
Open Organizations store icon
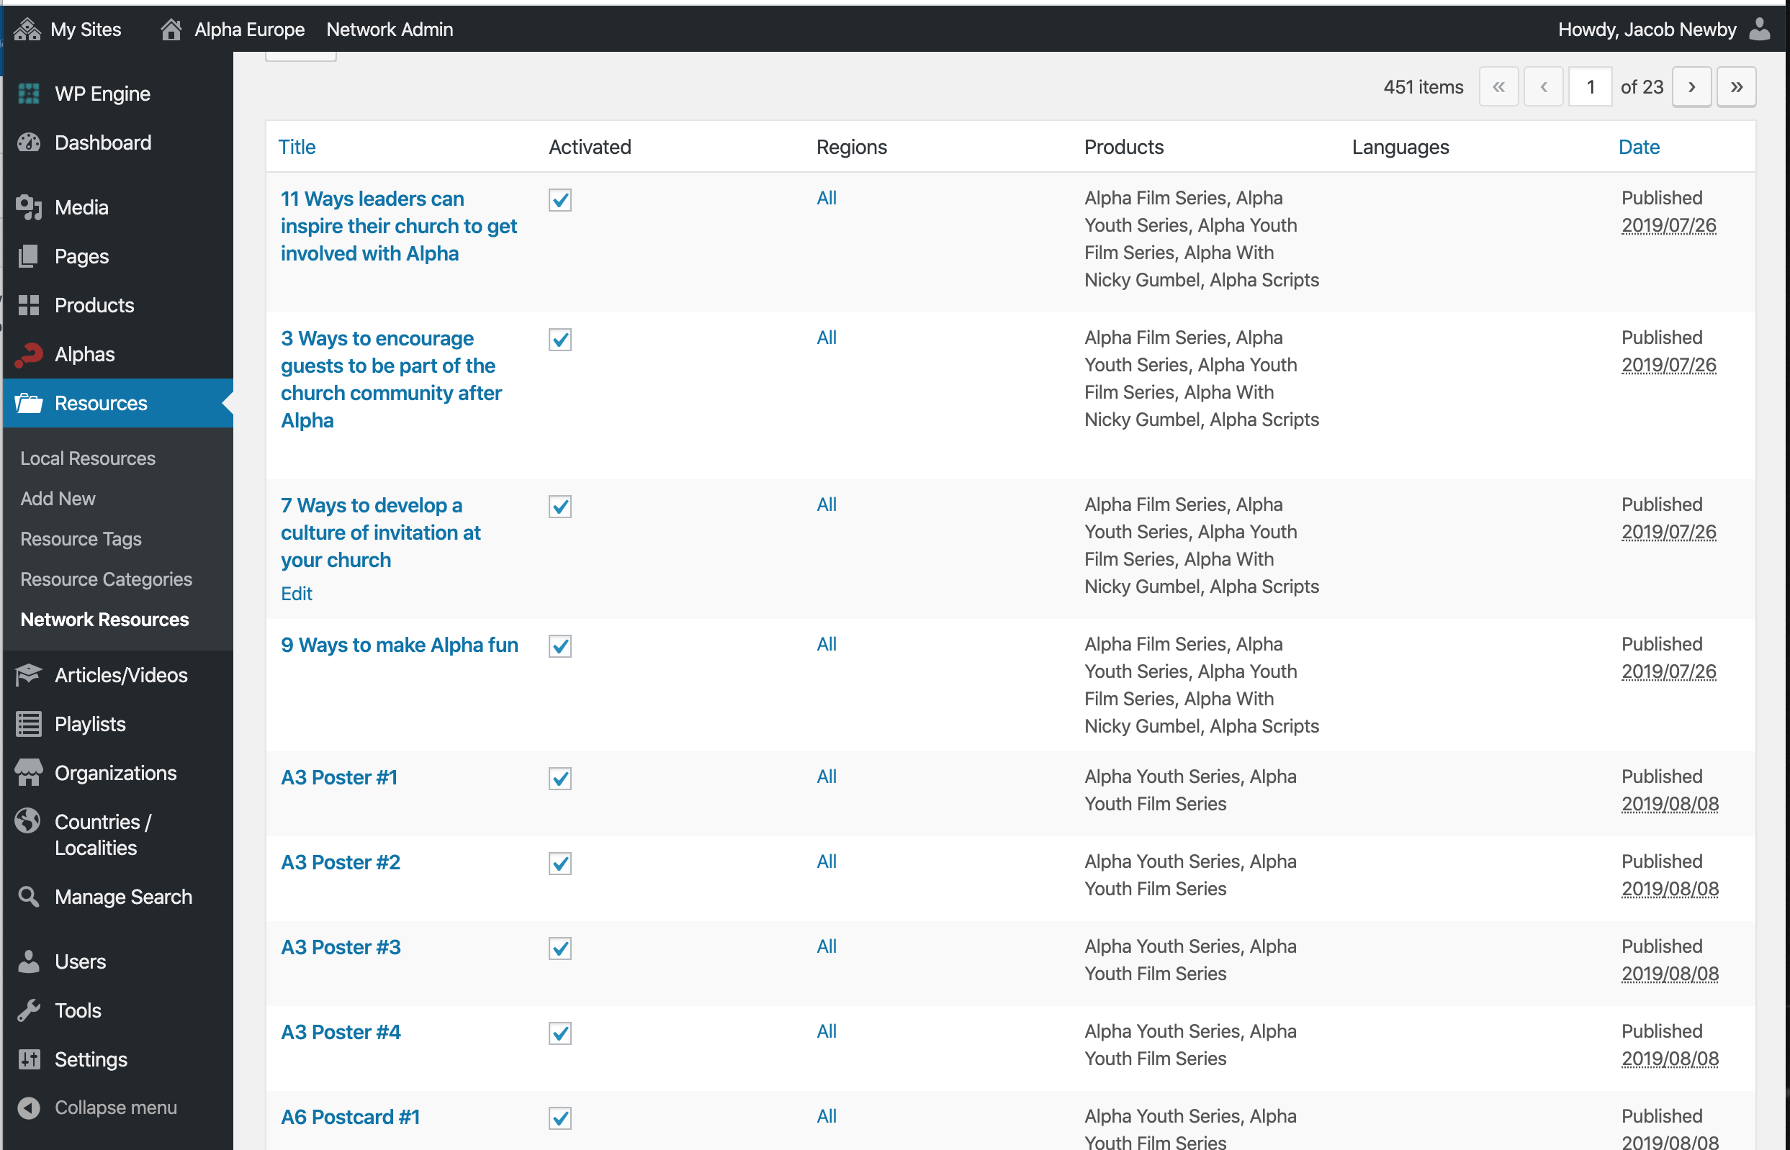pos(28,773)
